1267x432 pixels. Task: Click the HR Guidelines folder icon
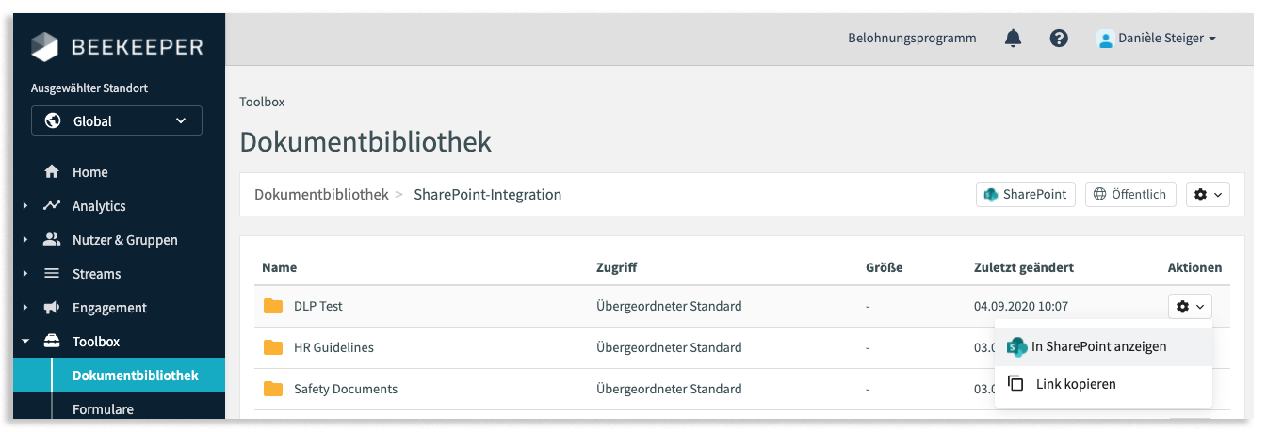(x=273, y=347)
